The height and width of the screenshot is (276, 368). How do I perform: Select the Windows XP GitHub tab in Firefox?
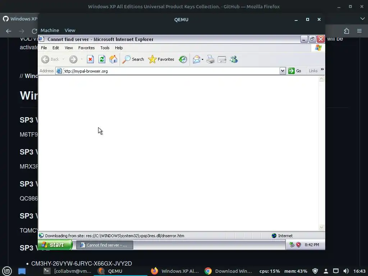point(20,19)
